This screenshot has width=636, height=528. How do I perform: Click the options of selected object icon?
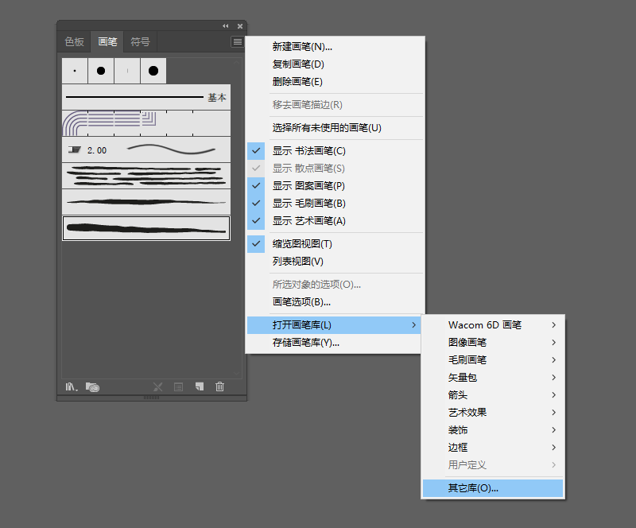(178, 386)
